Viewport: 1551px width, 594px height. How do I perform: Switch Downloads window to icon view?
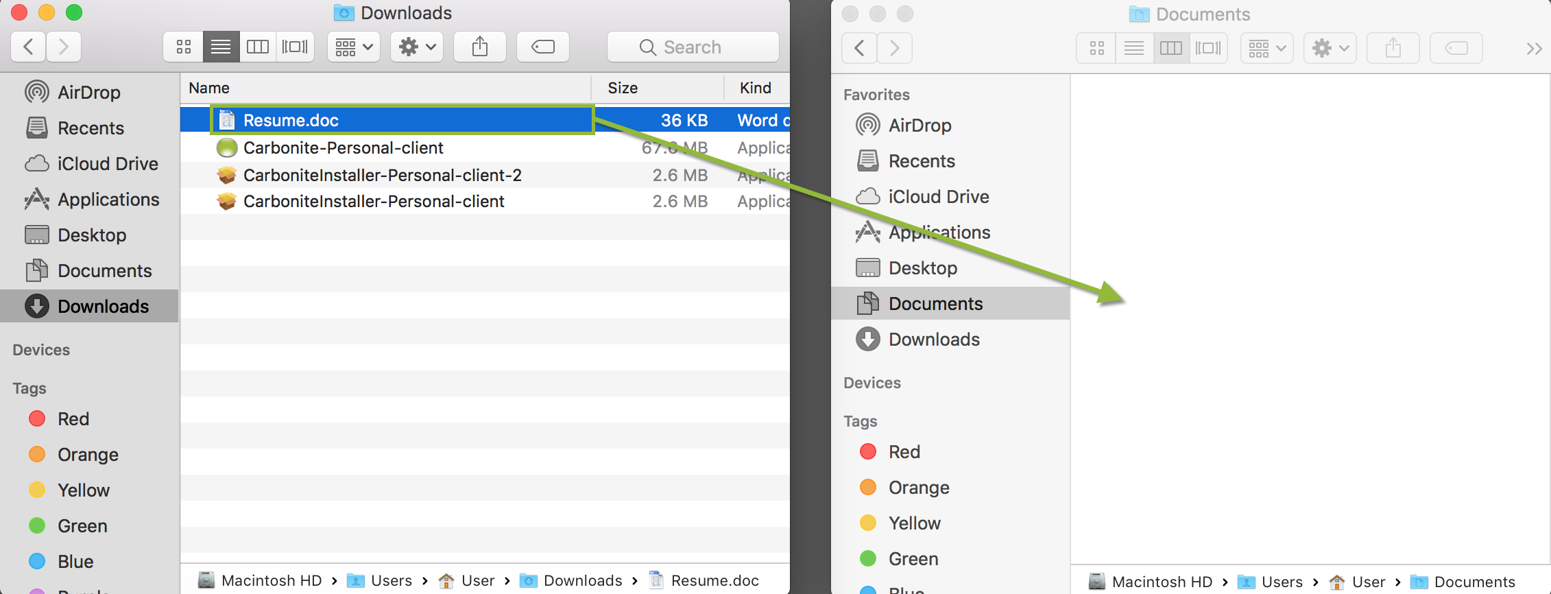pyautogui.click(x=183, y=47)
